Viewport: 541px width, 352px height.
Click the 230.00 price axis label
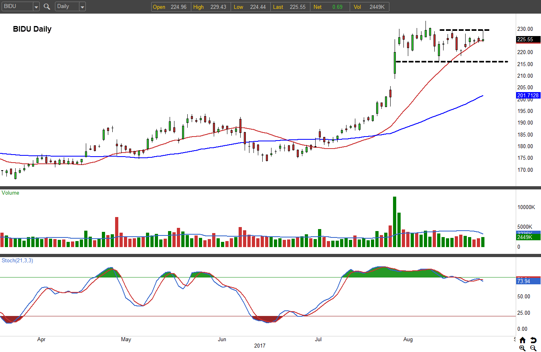525,29
